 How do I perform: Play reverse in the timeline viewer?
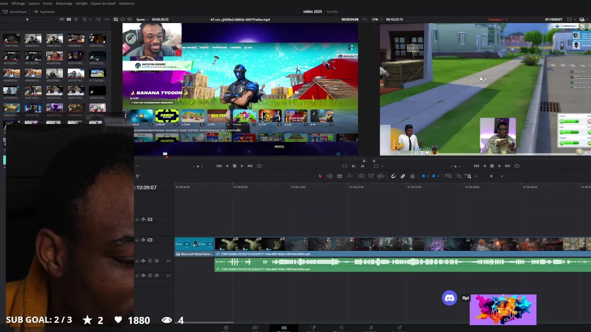coord(484,166)
